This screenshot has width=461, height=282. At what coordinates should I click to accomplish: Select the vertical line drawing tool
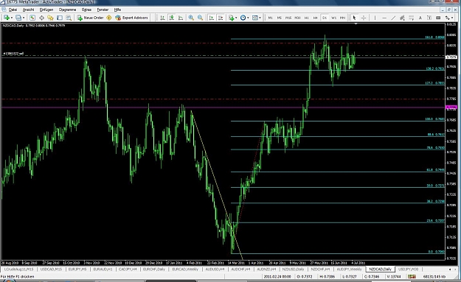tap(375, 18)
